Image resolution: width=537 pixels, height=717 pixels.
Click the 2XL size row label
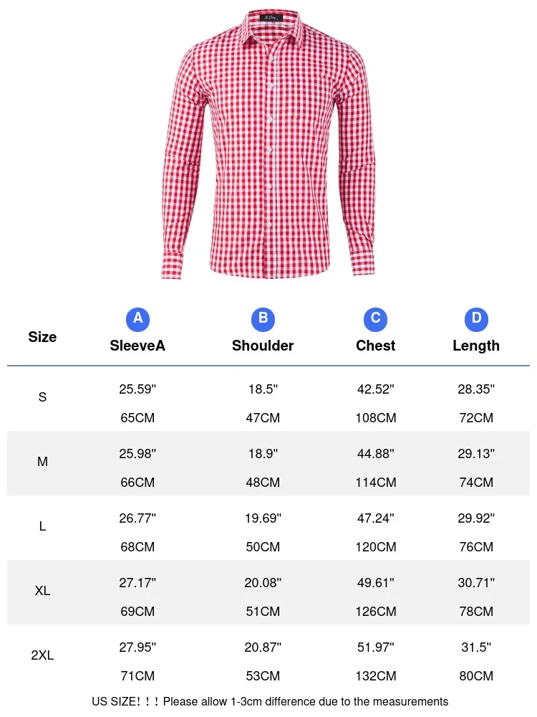pos(42,655)
